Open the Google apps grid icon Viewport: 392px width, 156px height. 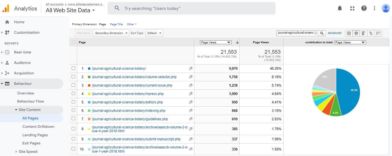click(x=352, y=8)
